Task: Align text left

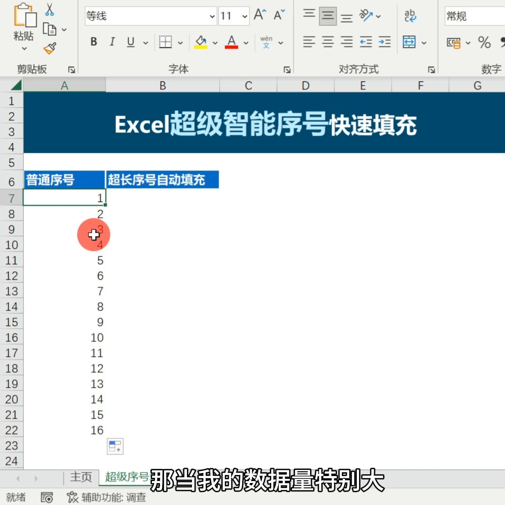Action: coord(309,42)
